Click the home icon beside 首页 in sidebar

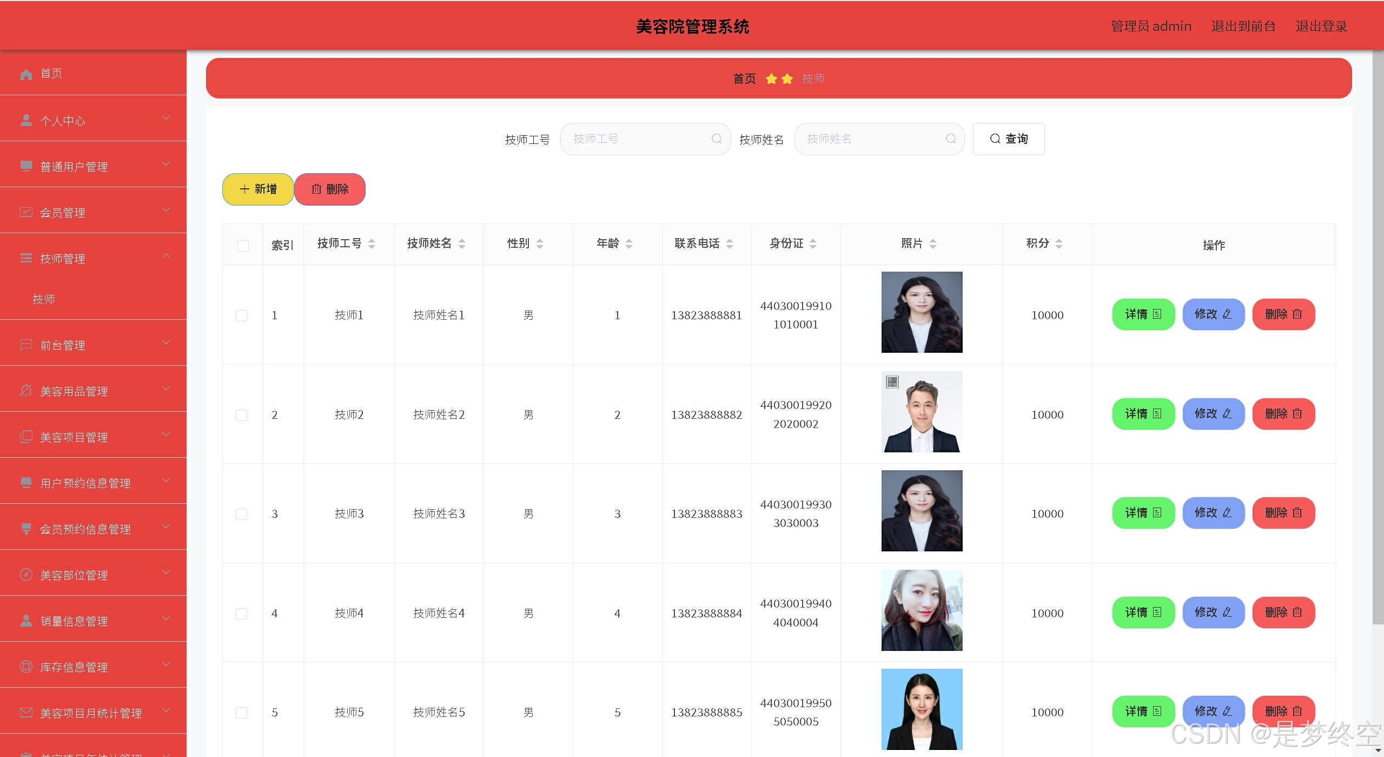[26, 74]
